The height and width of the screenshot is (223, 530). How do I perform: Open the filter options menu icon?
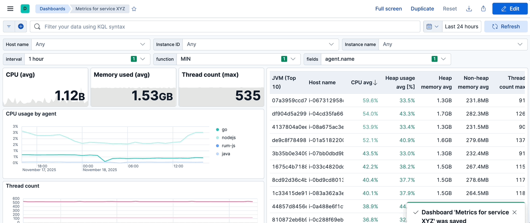click(9, 26)
